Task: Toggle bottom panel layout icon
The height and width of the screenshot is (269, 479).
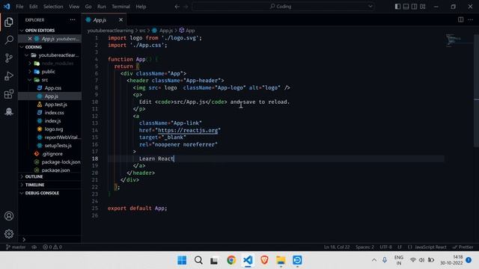Action: [406, 7]
